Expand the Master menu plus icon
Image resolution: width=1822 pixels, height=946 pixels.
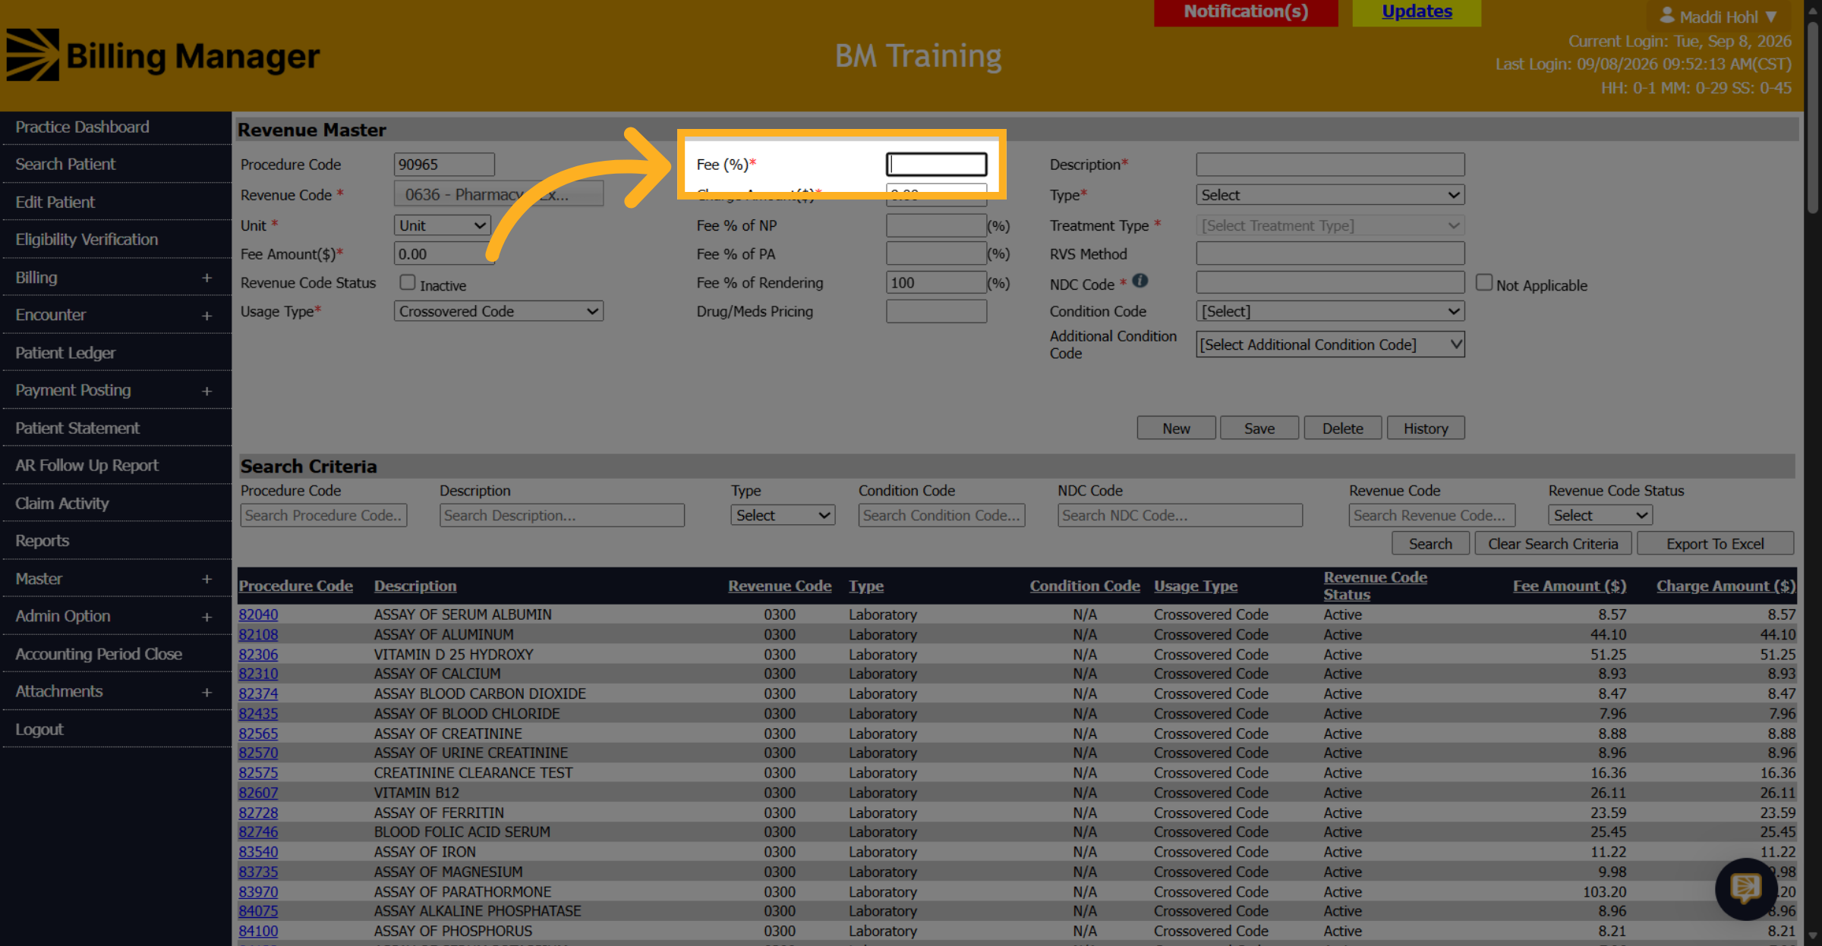206,579
